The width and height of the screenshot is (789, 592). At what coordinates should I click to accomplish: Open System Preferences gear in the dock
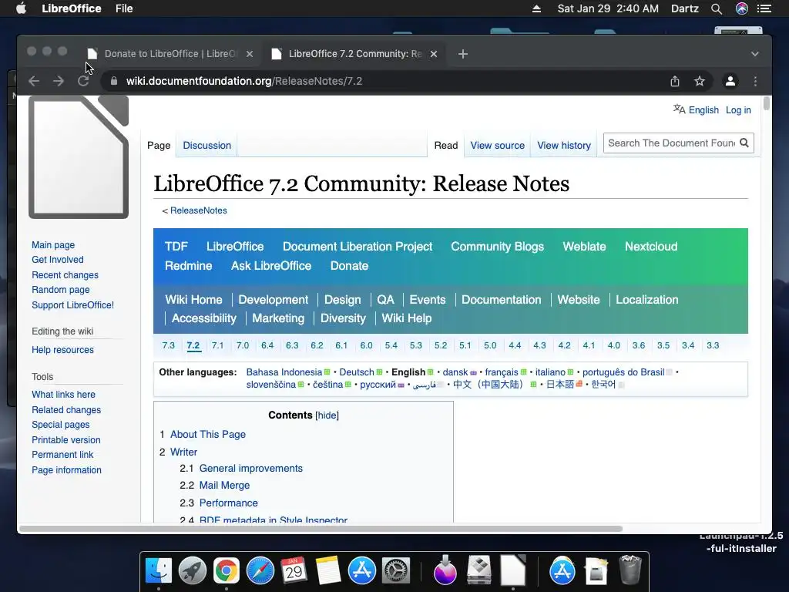point(396,570)
